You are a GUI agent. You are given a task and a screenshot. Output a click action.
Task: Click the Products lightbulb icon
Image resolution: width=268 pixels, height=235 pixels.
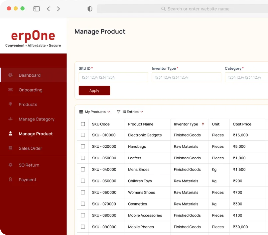(x=10, y=104)
